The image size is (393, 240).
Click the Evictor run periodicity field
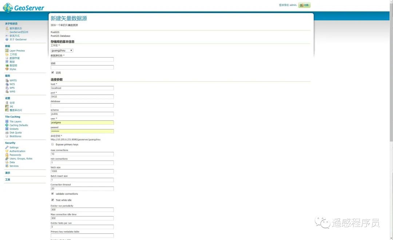[x=82, y=210]
